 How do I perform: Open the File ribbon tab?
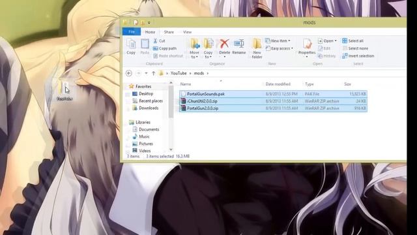click(x=132, y=32)
